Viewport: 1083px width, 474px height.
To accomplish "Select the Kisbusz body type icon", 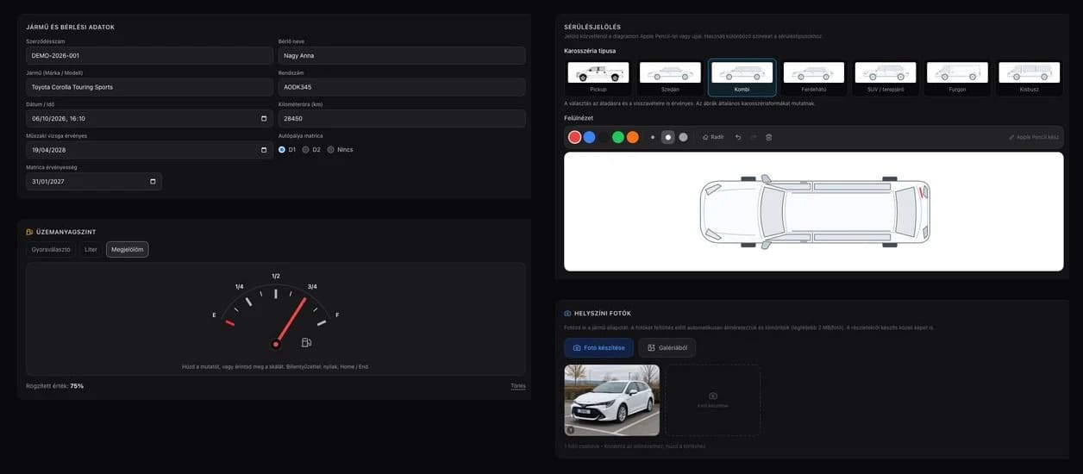I will point(1030,77).
